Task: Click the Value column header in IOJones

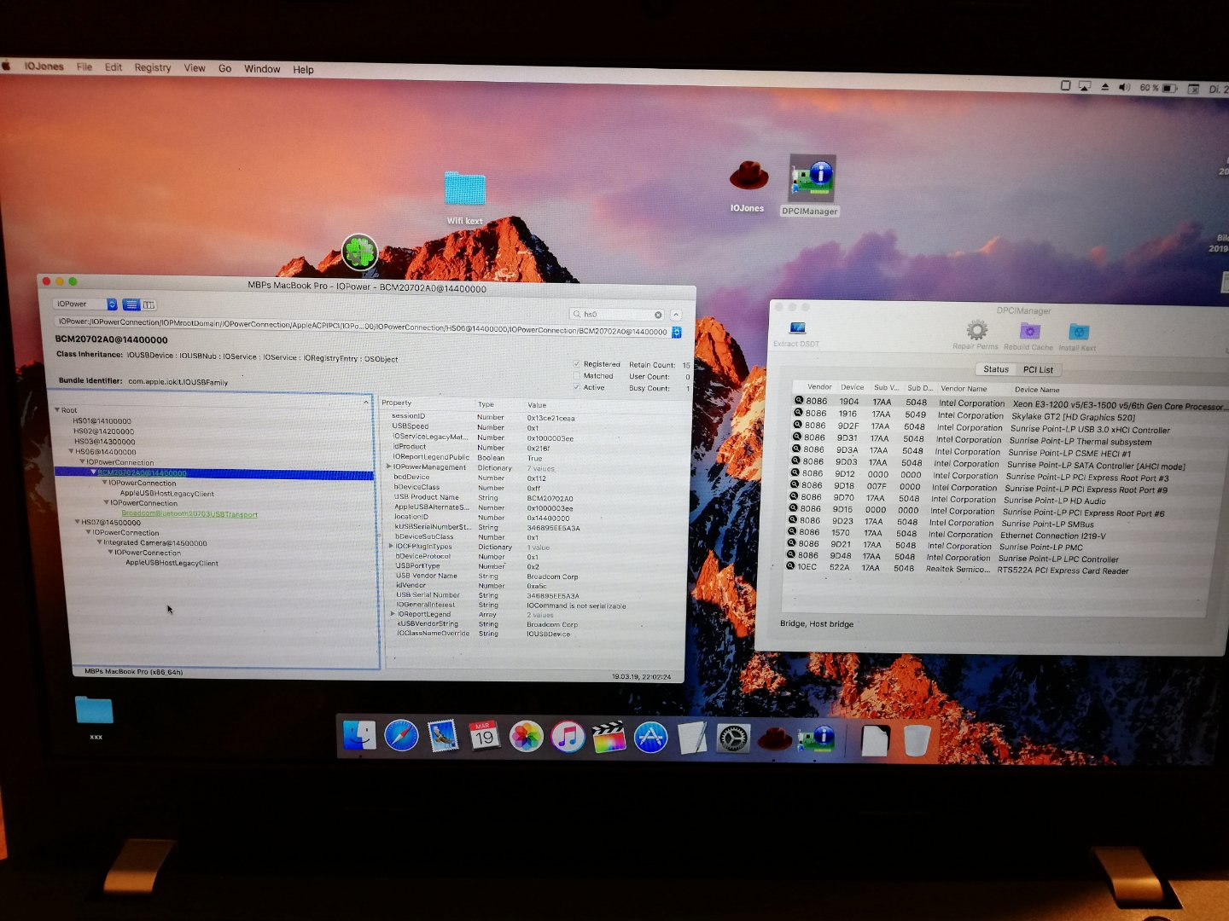Action: click(x=537, y=405)
